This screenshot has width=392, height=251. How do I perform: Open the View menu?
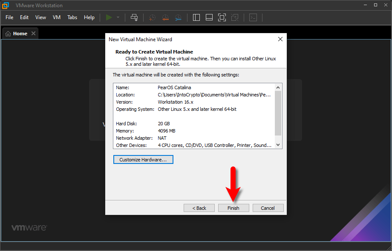(x=40, y=17)
